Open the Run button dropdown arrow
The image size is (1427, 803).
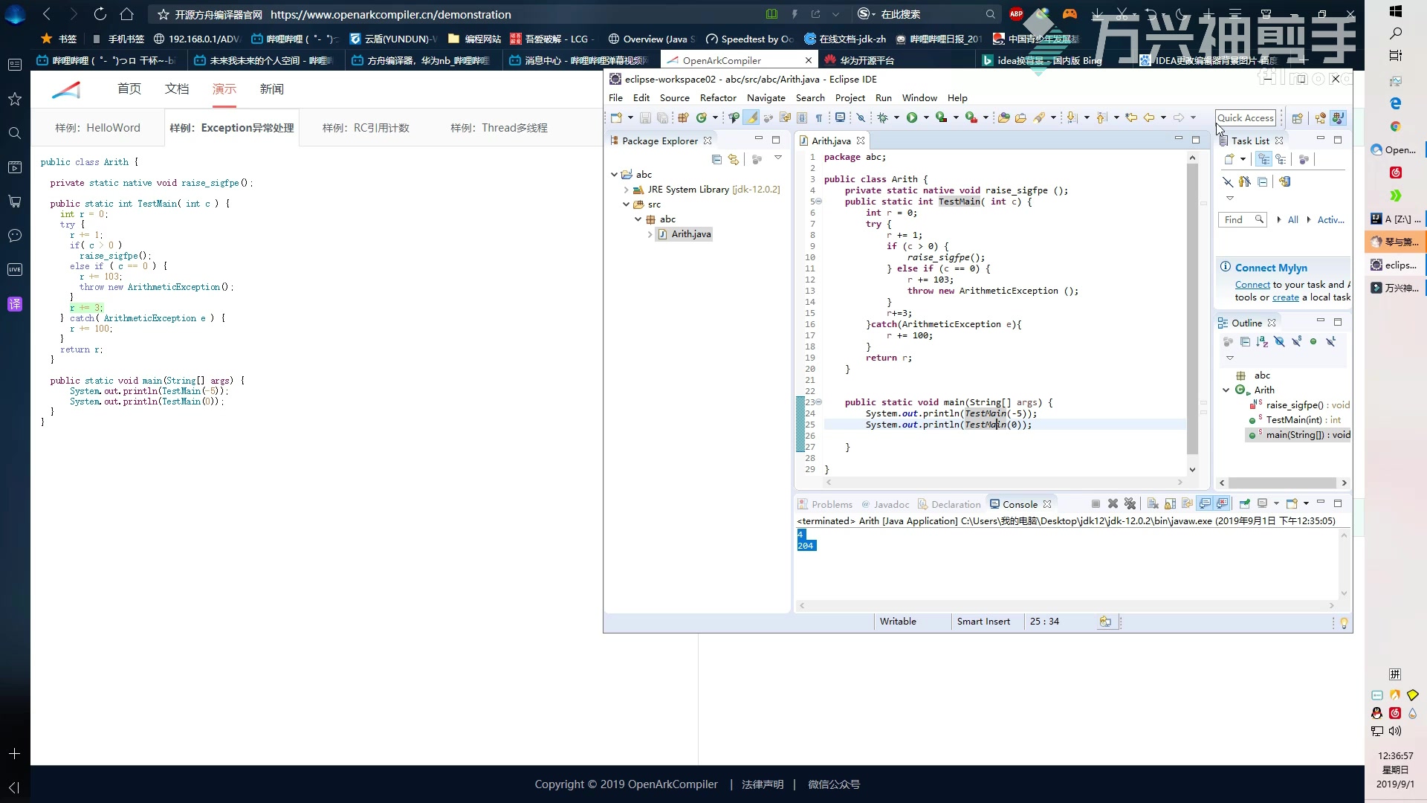tap(926, 117)
